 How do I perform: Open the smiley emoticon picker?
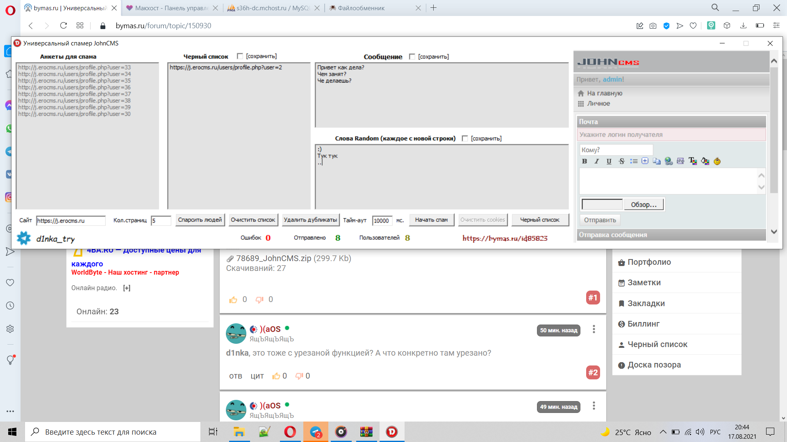tap(717, 161)
